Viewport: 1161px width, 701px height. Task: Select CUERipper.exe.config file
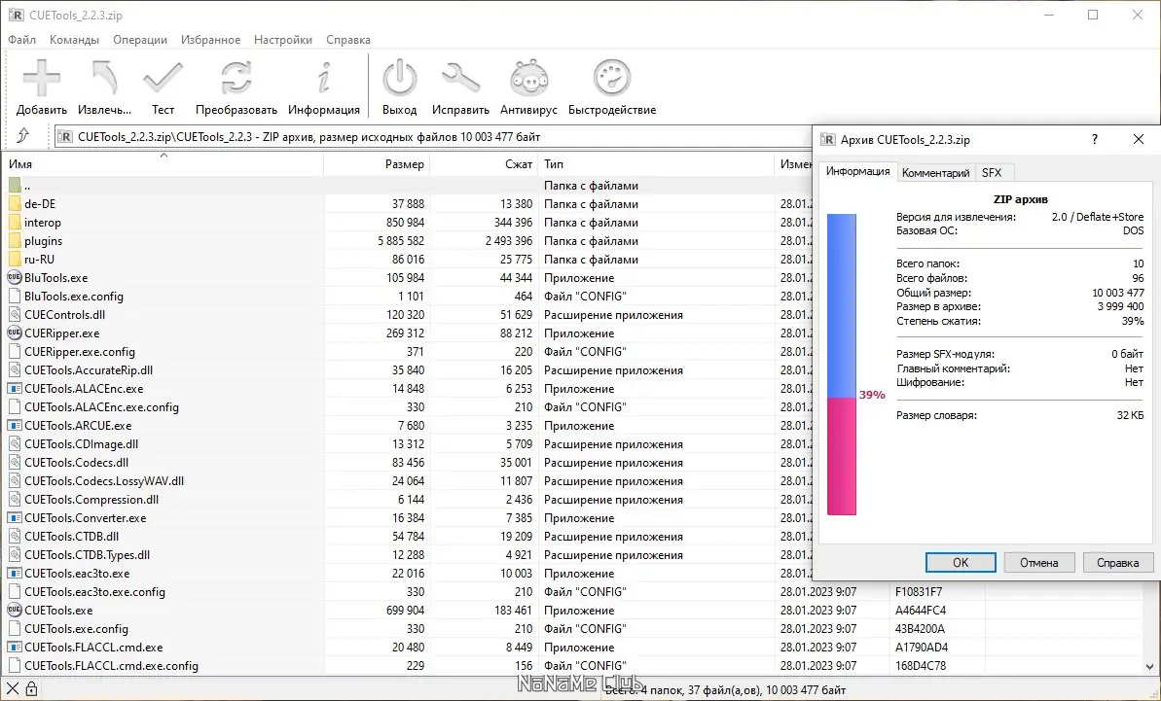point(407,352)
